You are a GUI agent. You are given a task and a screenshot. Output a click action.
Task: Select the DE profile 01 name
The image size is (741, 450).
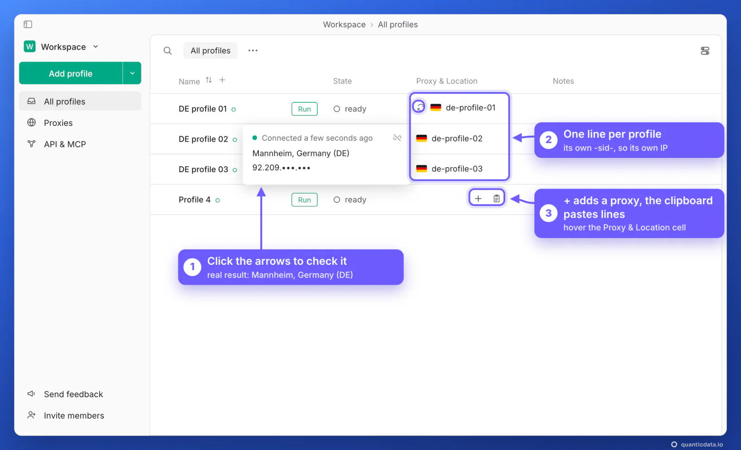[203, 109]
